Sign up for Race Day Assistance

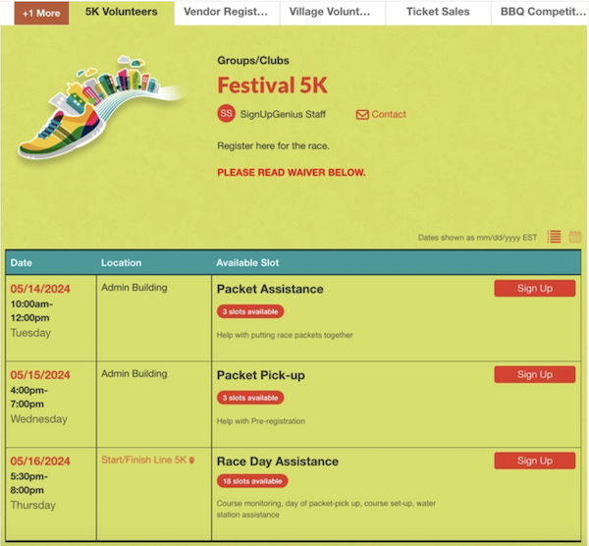pyautogui.click(x=535, y=461)
